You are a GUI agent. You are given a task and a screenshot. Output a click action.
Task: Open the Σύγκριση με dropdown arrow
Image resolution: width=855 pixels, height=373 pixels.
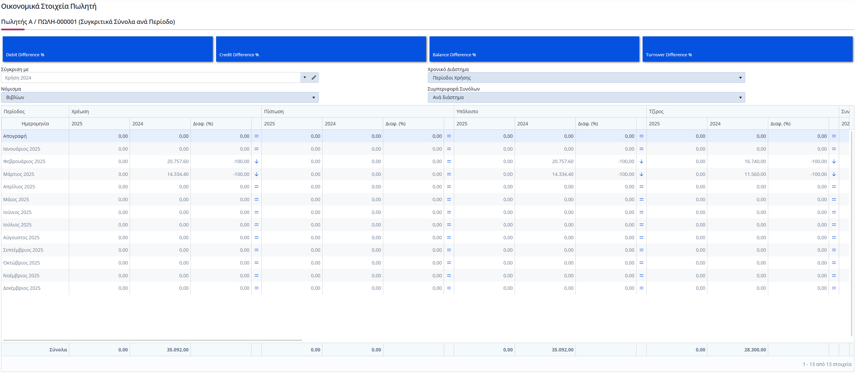(x=305, y=77)
